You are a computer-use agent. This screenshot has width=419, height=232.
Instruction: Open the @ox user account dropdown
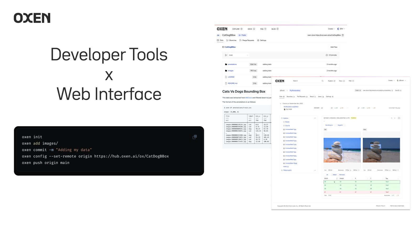(x=341, y=29)
